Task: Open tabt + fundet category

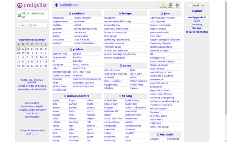Action: (82, 40)
